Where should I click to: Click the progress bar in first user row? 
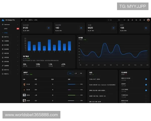74,84
